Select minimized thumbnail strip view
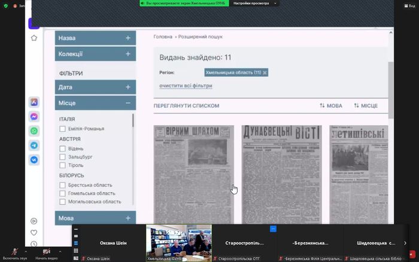The width and height of the screenshot is (419, 262). pos(76,229)
